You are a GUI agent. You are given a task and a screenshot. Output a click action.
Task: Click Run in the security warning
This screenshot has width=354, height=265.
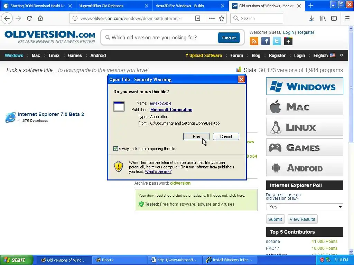point(196,137)
